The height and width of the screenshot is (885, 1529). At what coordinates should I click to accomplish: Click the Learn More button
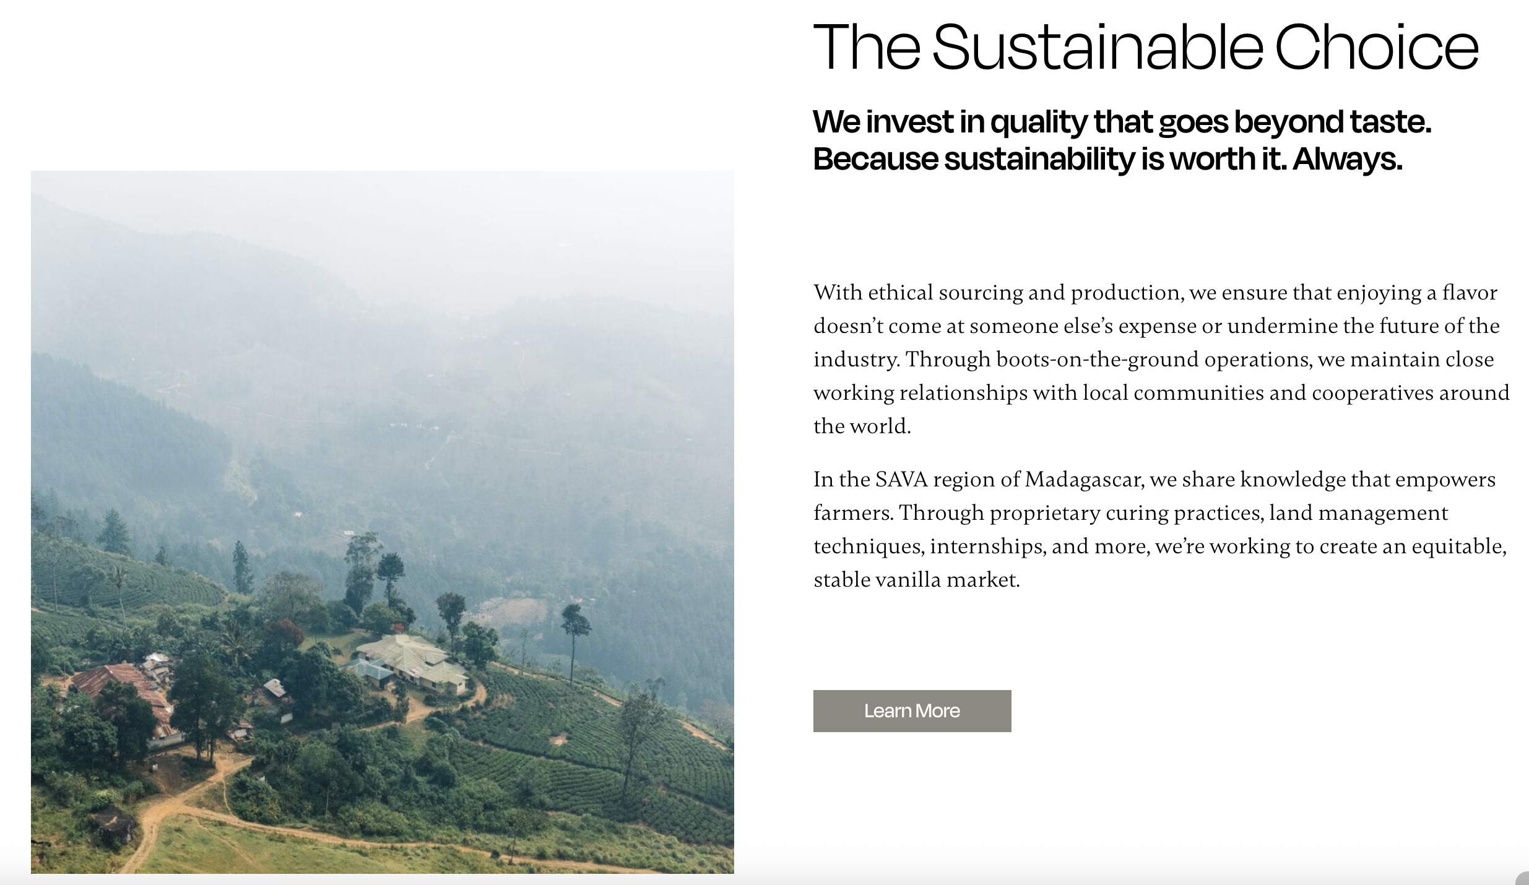(912, 711)
